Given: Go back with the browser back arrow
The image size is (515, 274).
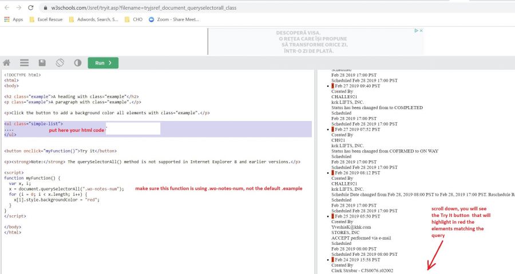Looking at the screenshot, I should point(7,7).
